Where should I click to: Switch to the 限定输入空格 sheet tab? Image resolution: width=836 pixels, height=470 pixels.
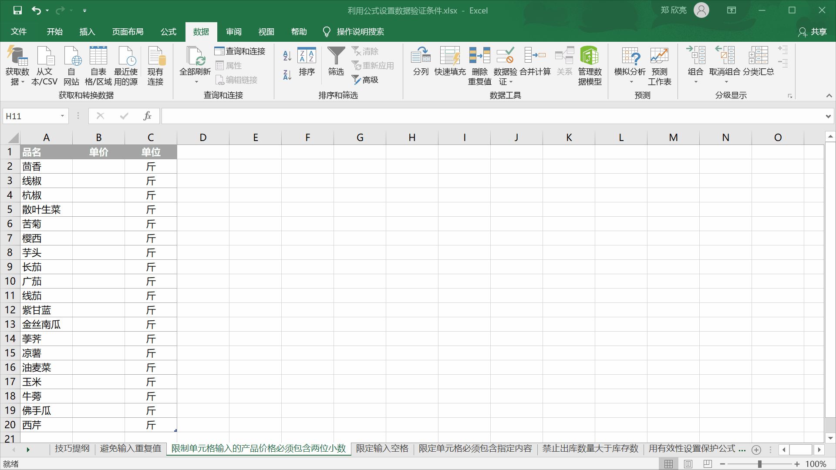click(382, 449)
